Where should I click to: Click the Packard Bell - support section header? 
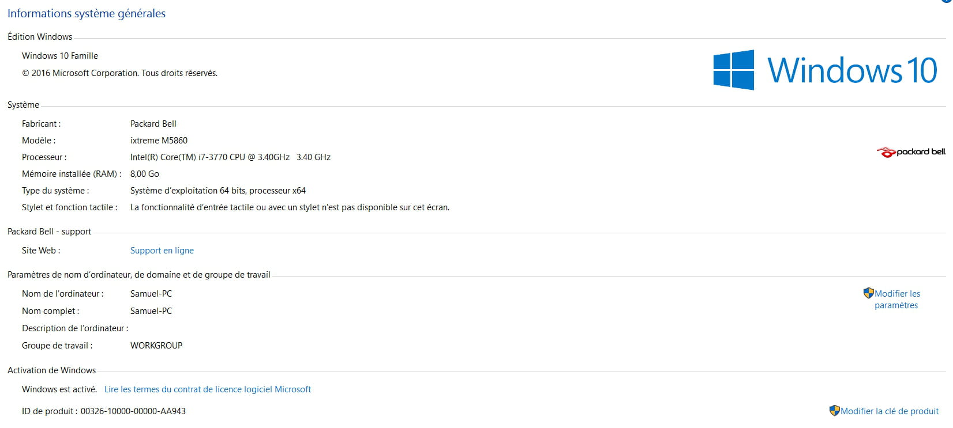49,232
